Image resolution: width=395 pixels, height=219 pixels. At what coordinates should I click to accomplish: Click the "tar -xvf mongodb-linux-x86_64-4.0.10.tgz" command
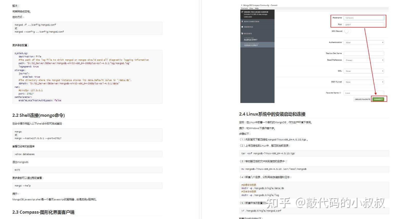(x=268, y=153)
